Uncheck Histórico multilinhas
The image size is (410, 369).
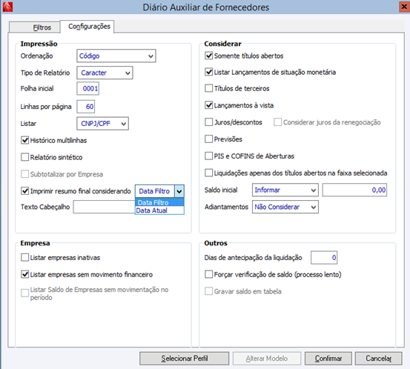click(x=25, y=140)
